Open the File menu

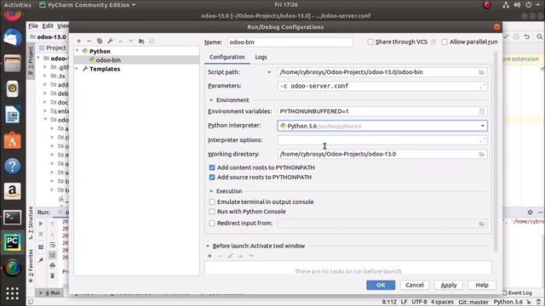point(33,26)
